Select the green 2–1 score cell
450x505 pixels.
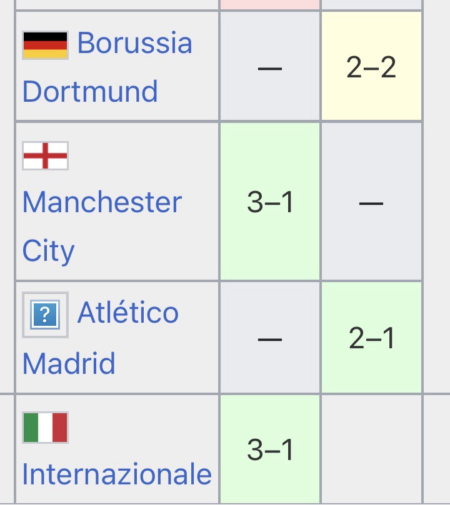coord(371,338)
